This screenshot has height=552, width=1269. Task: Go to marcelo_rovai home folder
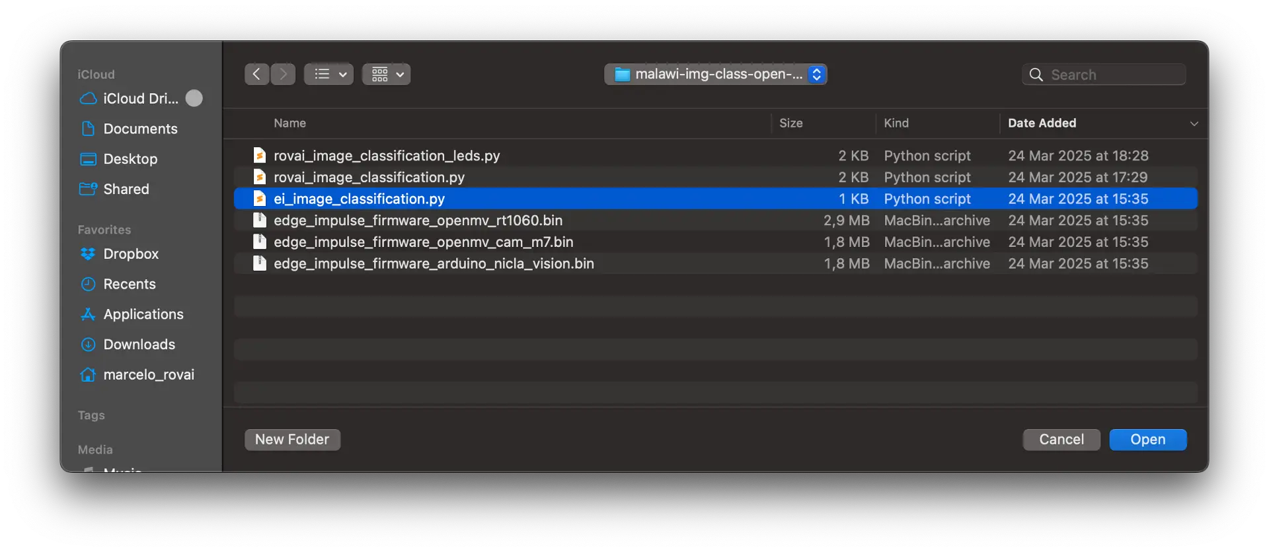pos(149,375)
